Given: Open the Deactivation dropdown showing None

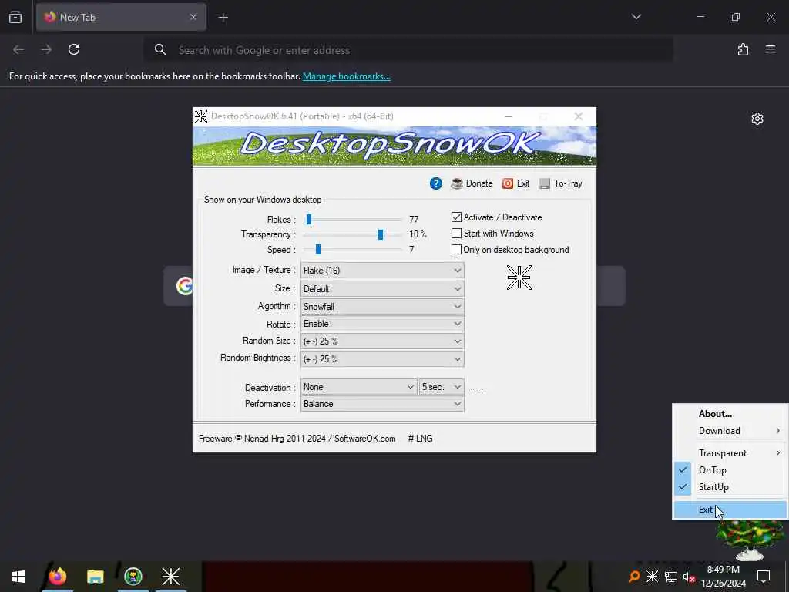Looking at the screenshot, I should (358, 387).
